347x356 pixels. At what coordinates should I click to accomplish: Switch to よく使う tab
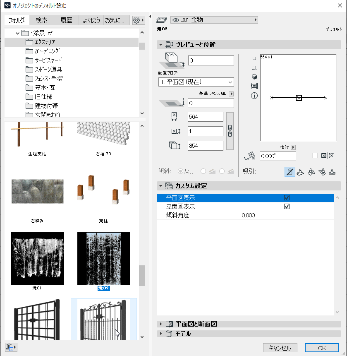[x=91, y=20]
